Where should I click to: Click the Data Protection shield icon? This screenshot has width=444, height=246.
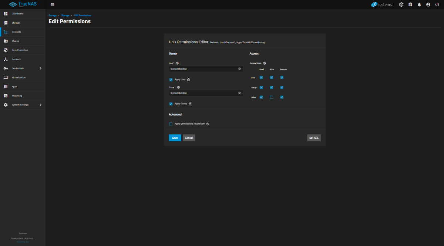click(x=6, y=50)
